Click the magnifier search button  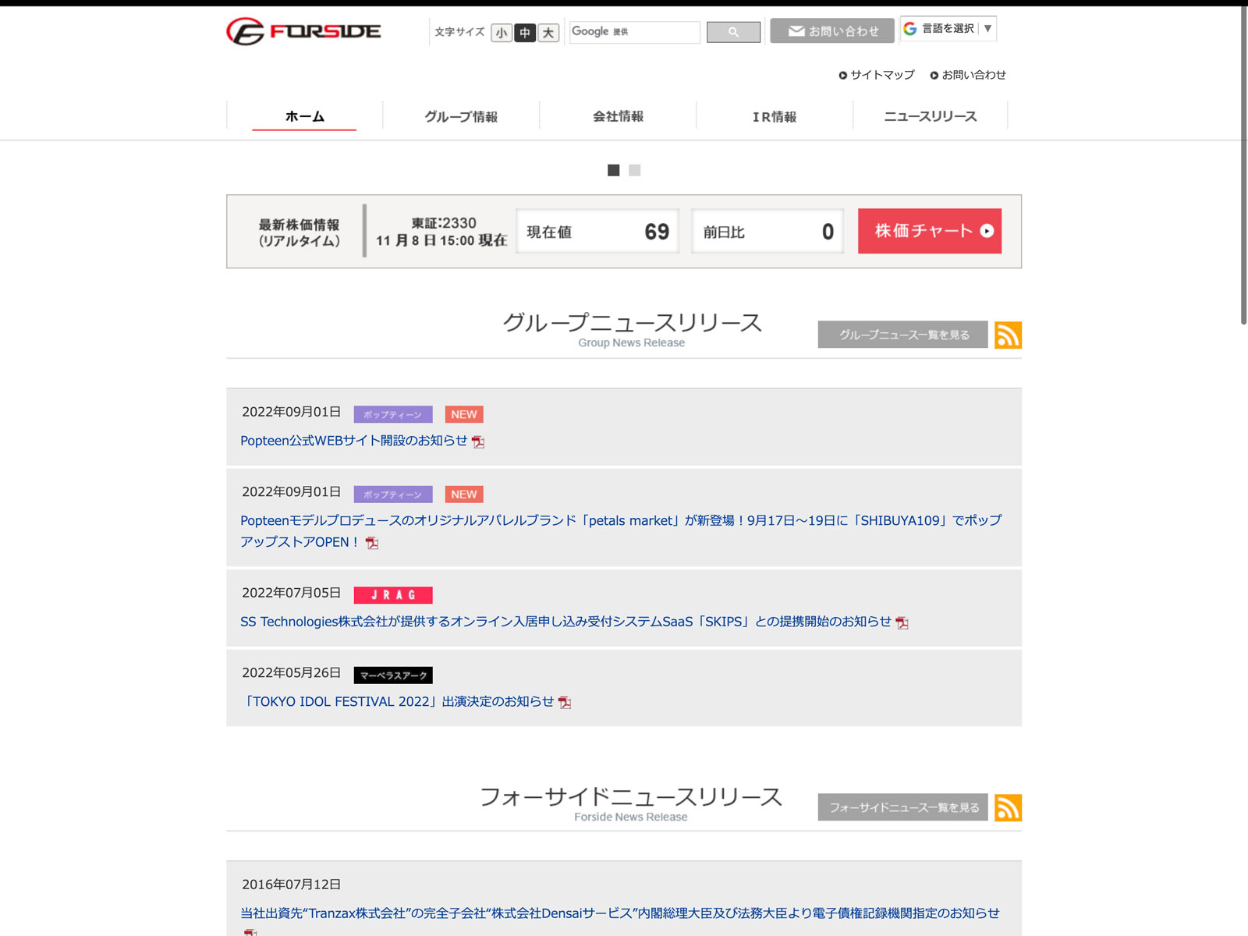click(733, 32)
